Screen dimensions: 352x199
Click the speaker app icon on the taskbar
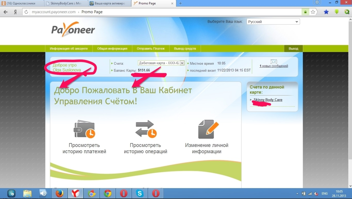pos(43,193)
